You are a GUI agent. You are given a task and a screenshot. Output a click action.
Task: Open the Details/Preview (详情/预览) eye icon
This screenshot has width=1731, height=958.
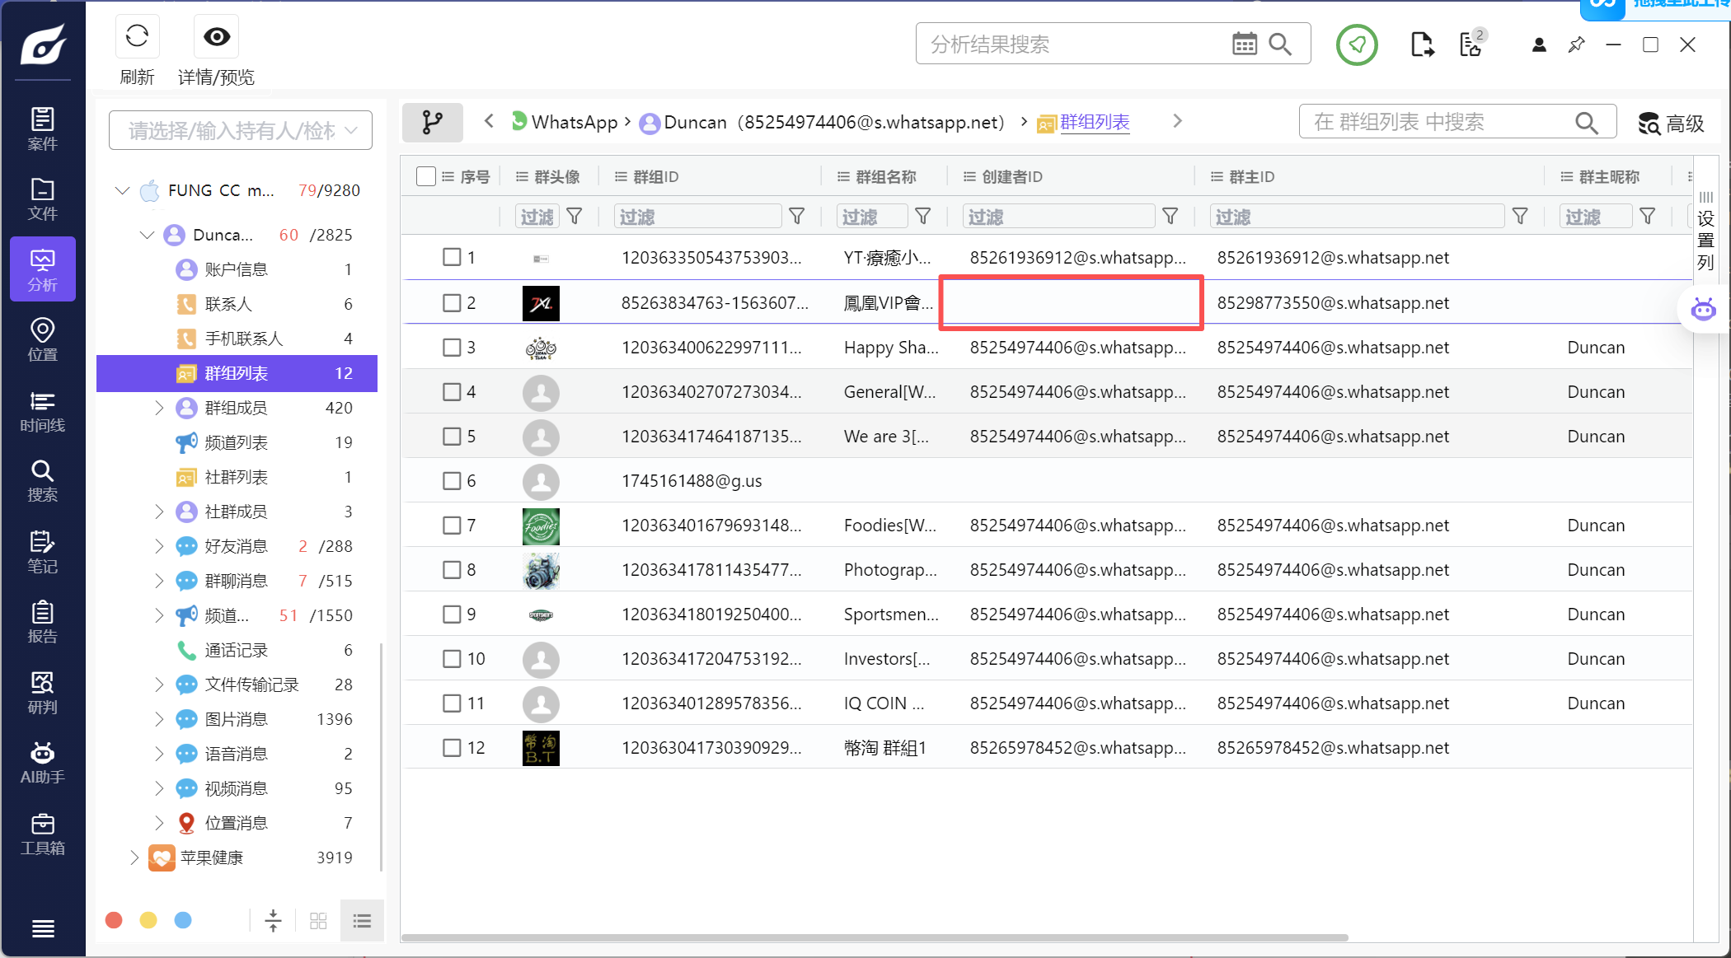point(217,36)
